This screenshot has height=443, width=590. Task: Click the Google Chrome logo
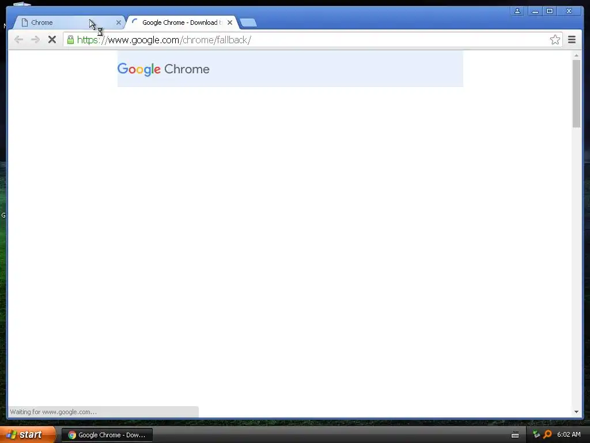click(163, 69)
